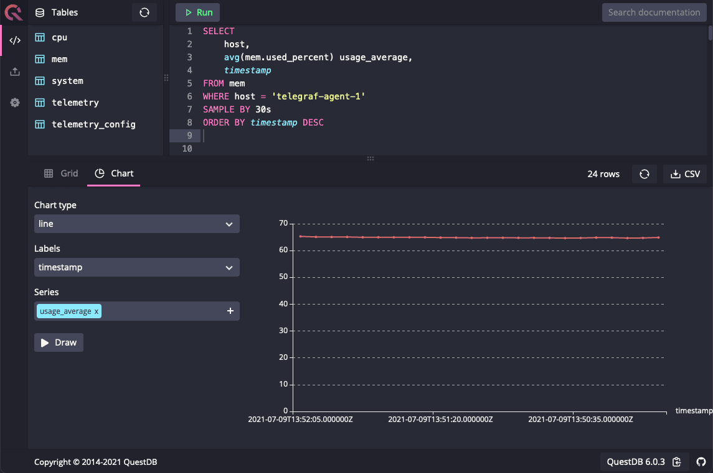Open the import upload sidebar icon
Screen dimensions: 713x473
click(x=15, y=72)
